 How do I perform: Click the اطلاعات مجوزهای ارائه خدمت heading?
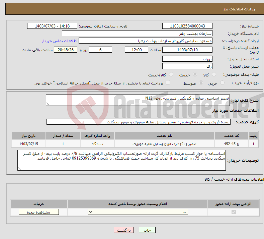coord(234,179)
